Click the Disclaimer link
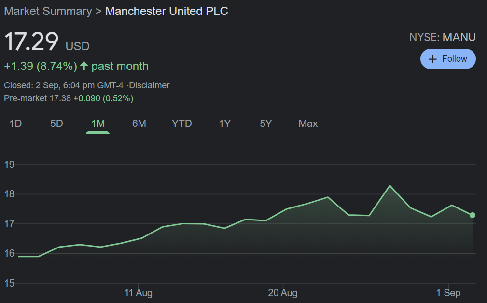The width and height of the screenshot is (487, 303). [149, 85]
